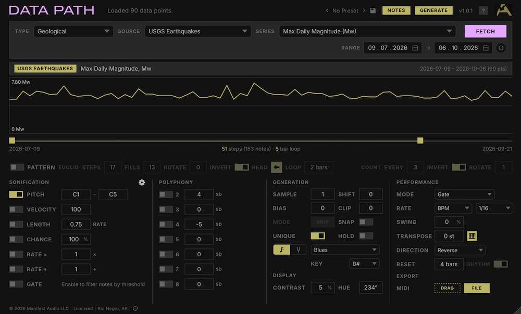521x314 pixels.
Task: Open the TYPE dropdown showing Geological
Action: coord(73,32)
